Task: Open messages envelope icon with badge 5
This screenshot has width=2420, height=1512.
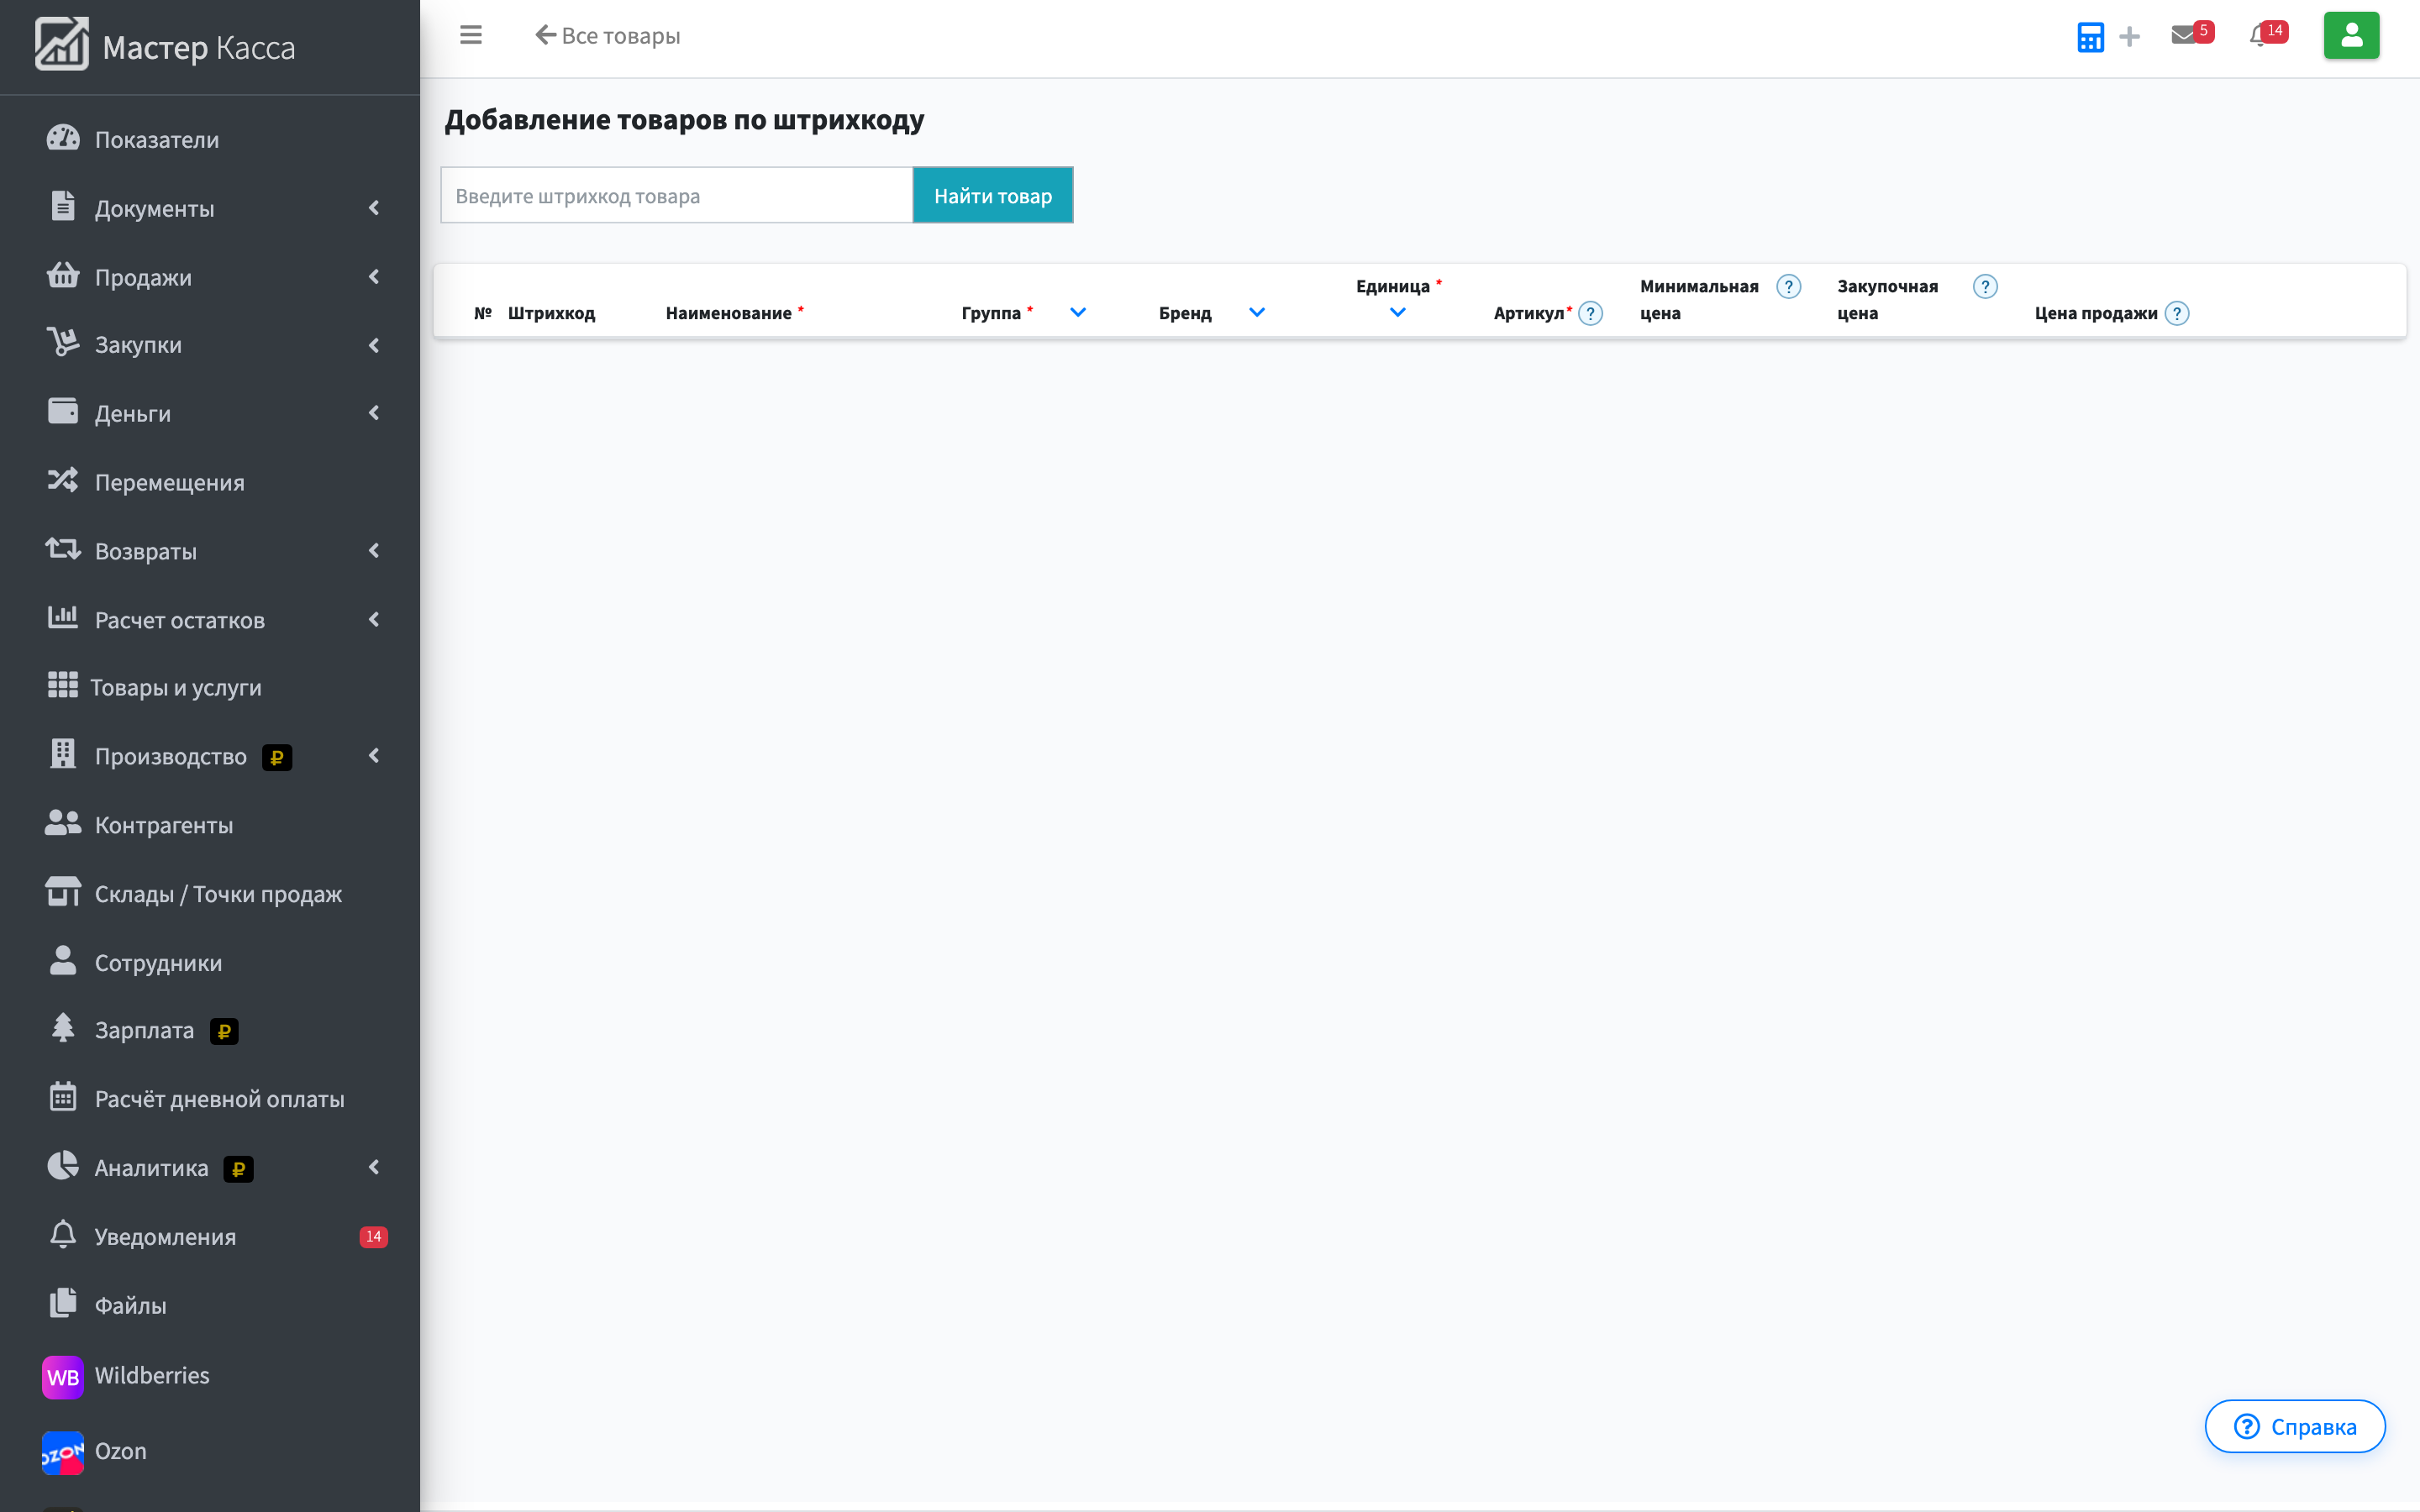Action: pyautogui.click(x=2191, y=35)
